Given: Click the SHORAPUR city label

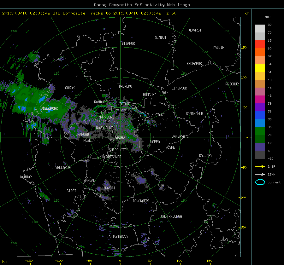Looking at the screenshot, I should (x=194, y=64).
